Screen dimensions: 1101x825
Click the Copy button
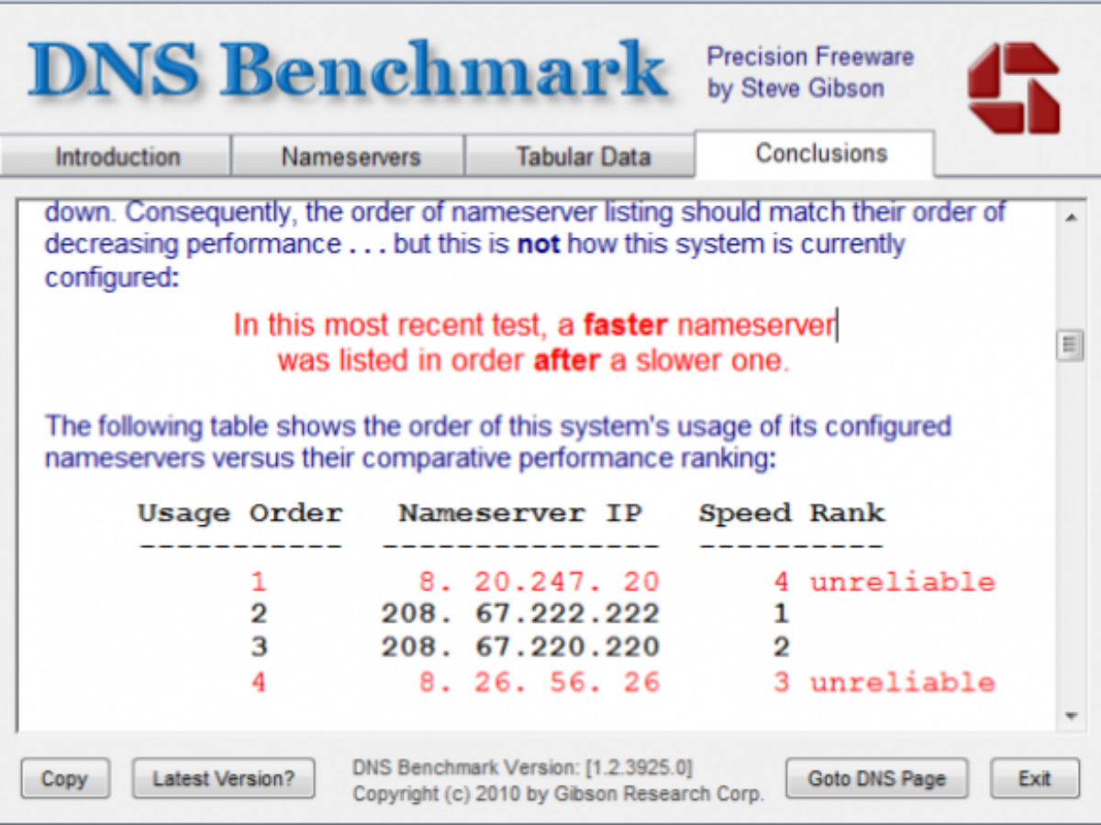coord(64,778)
